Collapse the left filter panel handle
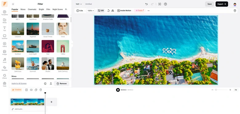Viewport: 240px width, 114px height. 72,44
